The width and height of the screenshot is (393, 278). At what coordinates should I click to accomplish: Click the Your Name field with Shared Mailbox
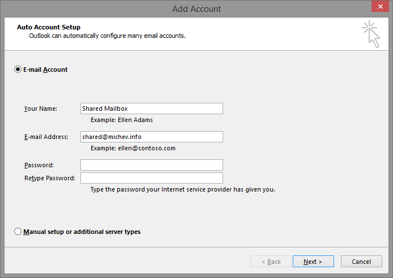pos(151,108)
